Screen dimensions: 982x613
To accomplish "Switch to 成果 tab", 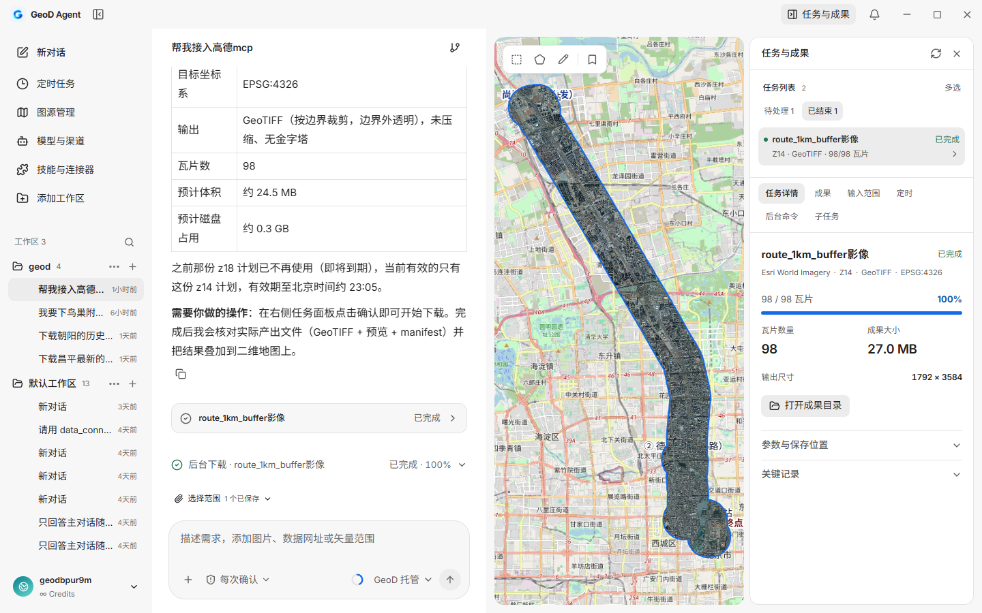I will pyautogui.click(x=822, y=193).
